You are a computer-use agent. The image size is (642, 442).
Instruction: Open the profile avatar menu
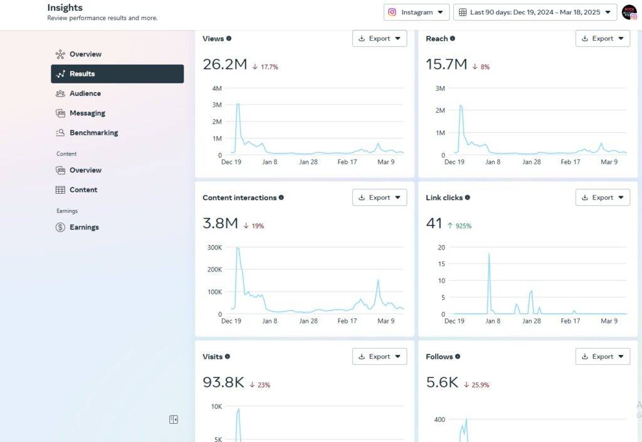(x=629, y=13)
